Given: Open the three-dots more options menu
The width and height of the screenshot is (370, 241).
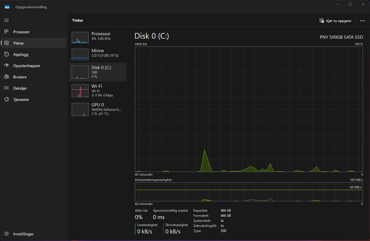Looking at the screenshot, I should coord(362,21).
